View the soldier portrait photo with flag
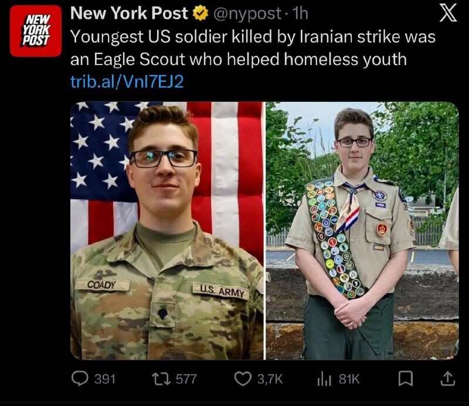 tap(167, 231)
